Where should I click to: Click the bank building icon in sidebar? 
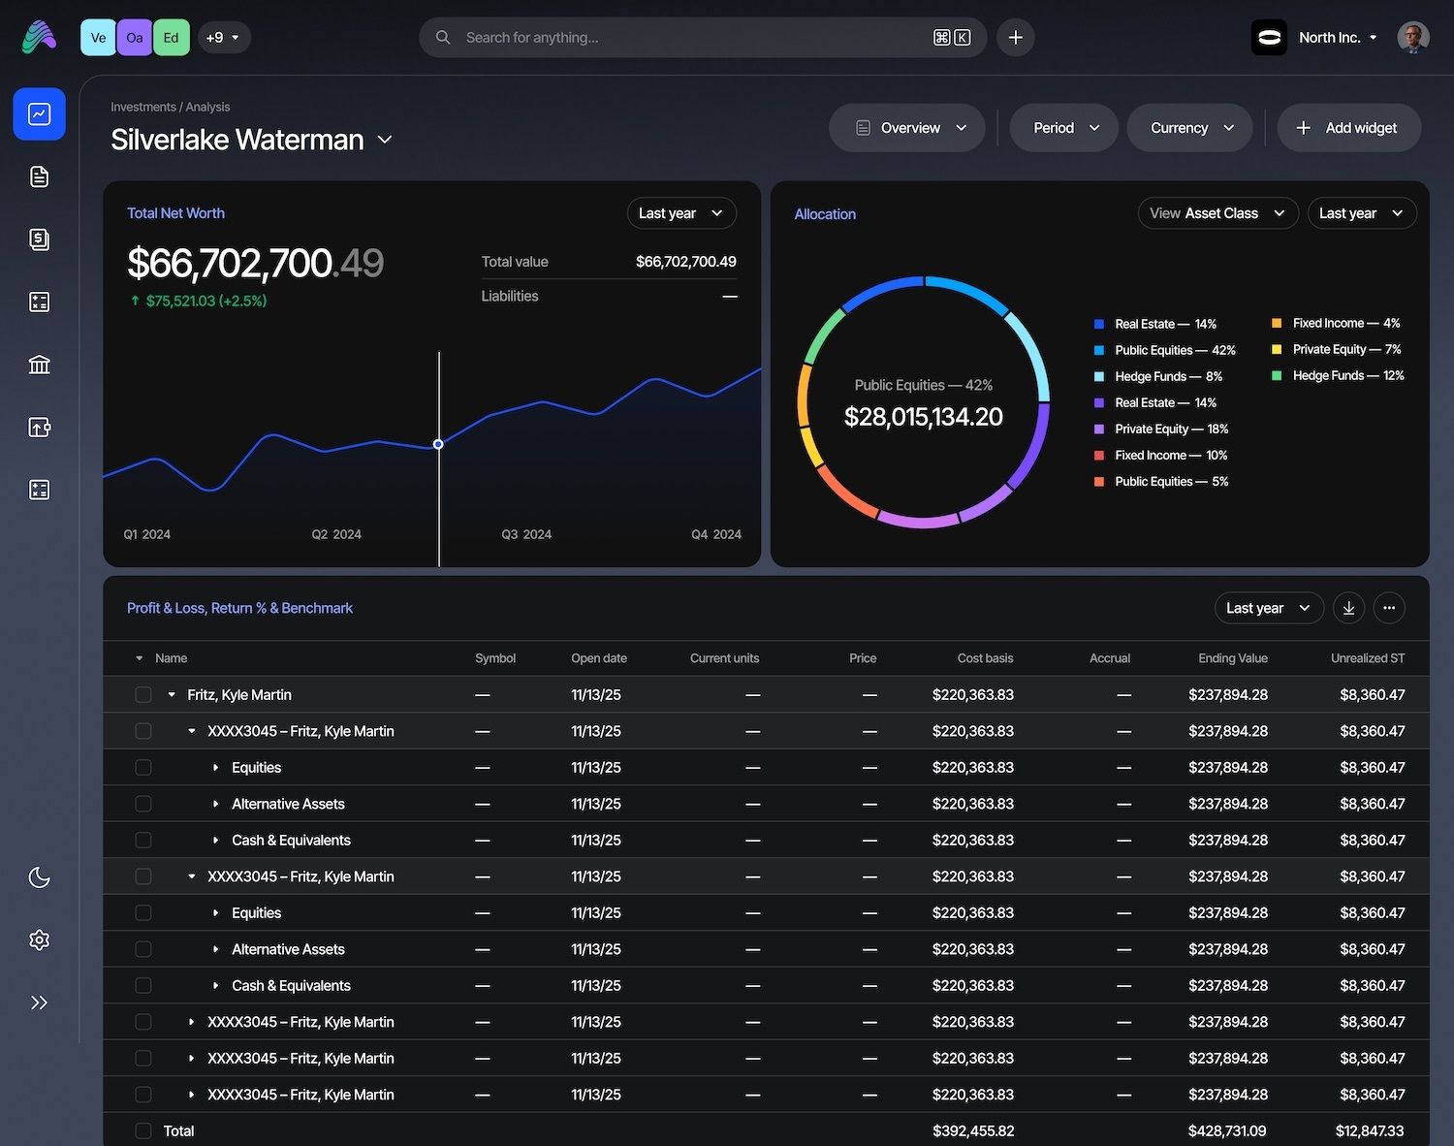[39, 365]
